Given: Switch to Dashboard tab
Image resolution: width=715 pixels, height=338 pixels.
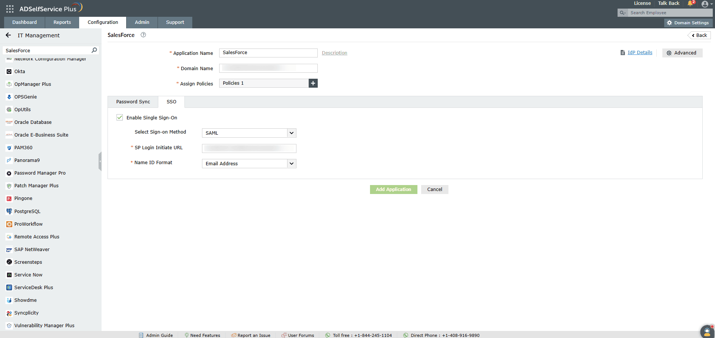Looking at the screenshot, I should pos(25,22).
